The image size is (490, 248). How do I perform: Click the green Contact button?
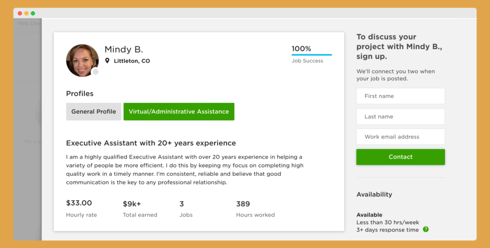tap(401, 157)
